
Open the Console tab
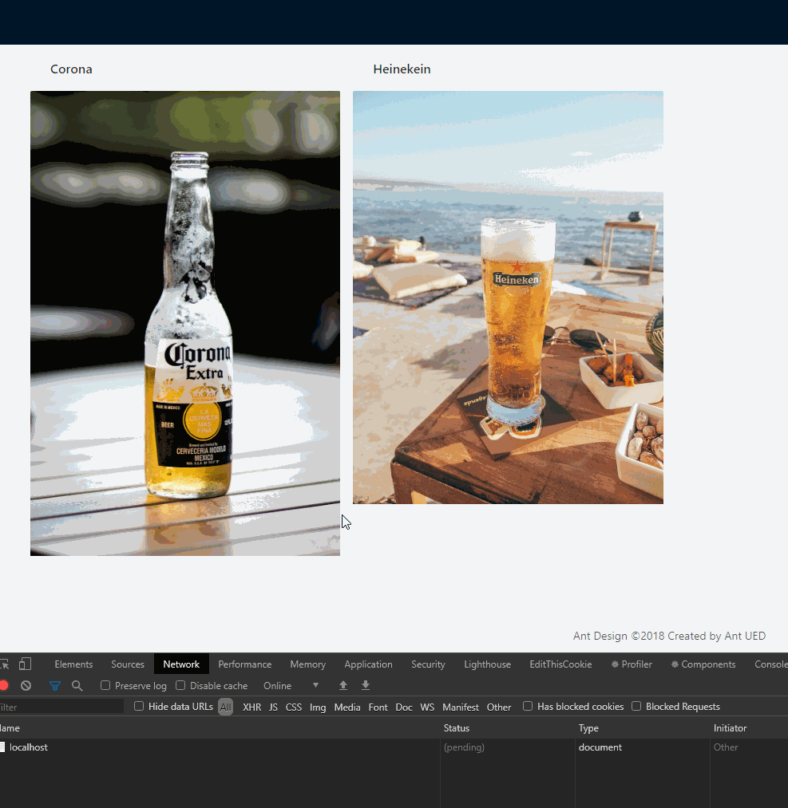pos(771,664)
